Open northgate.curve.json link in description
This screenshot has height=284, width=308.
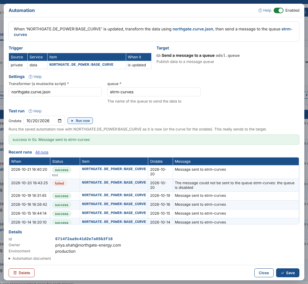pyautogui.click(x=193, y=29)
